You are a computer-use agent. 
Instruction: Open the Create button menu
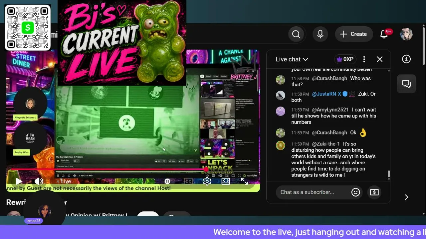tap(353, 34)
